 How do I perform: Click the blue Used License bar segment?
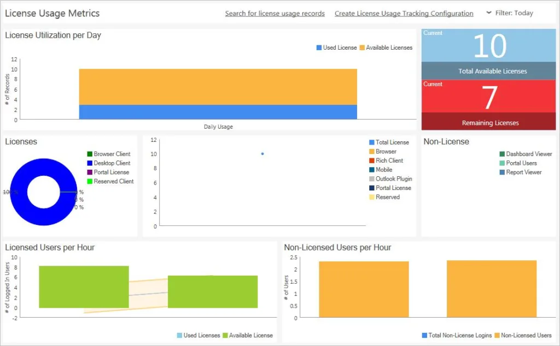tap(218, 112)
